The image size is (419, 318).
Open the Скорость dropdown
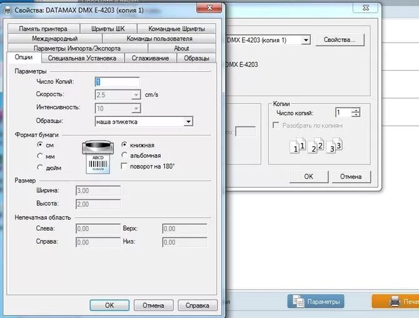tap(136, 95)
